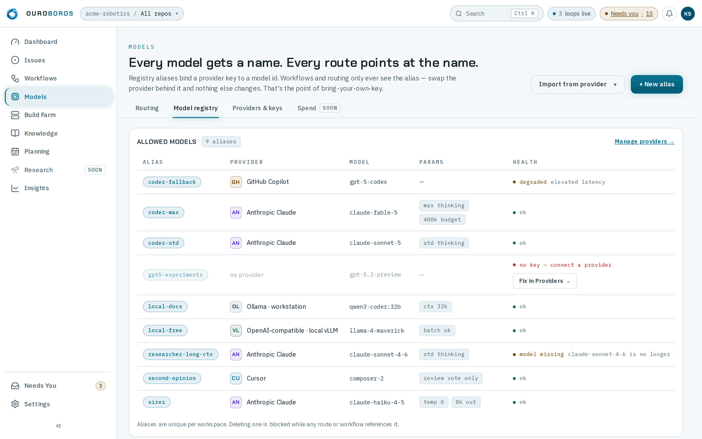
Task: Open the Needs you 15 pill
Action: pos(629,14)
